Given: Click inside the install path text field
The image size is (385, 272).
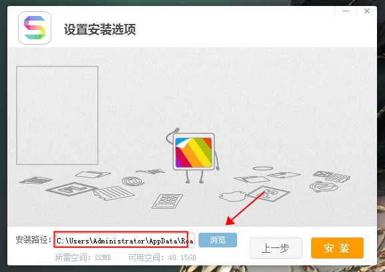Looking at the screenshot, I should click(x=125, y=240).
